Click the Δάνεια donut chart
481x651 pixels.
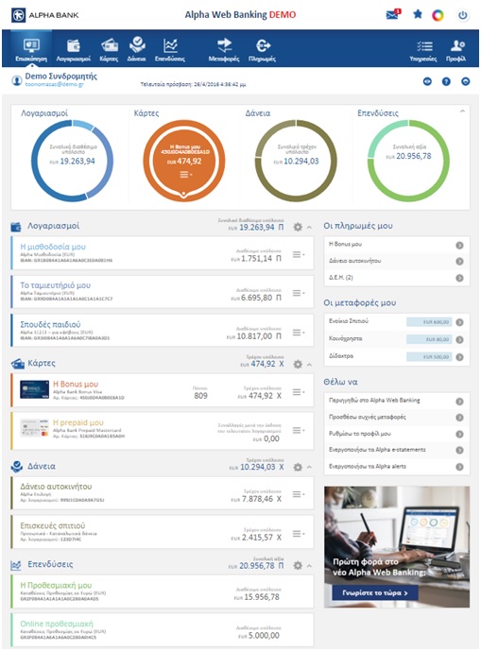point(296,161)
